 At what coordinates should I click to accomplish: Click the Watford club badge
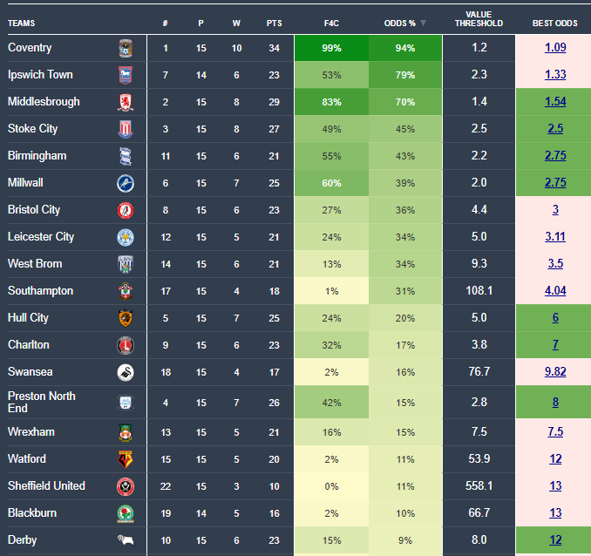(126, 459)
